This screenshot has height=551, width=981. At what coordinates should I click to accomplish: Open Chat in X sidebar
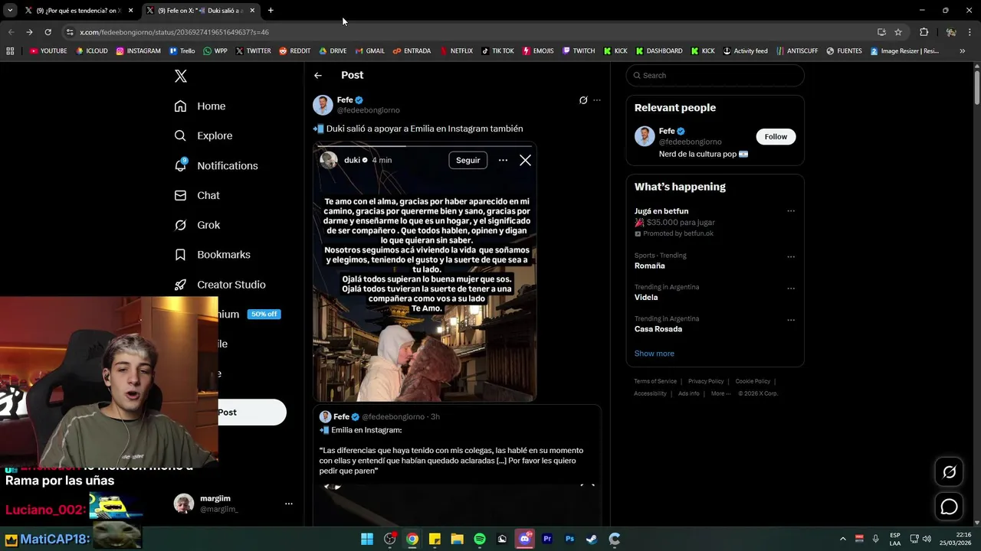pyautogui.click(x=197, y=195)
